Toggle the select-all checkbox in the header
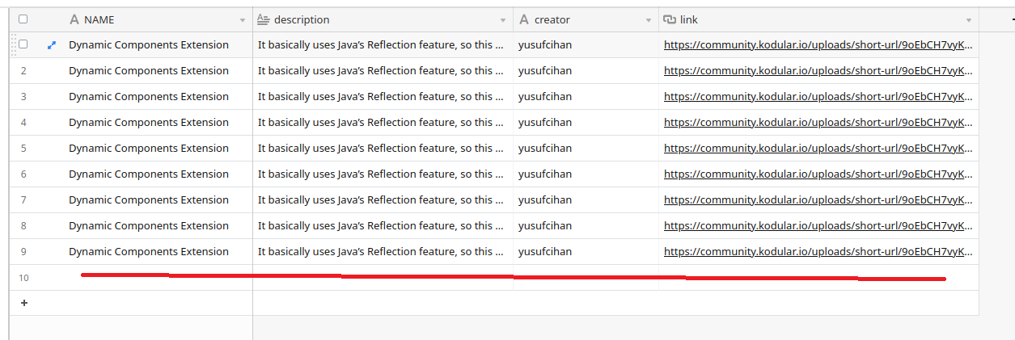Viewport: 1015px width, 340px height. 23,19
